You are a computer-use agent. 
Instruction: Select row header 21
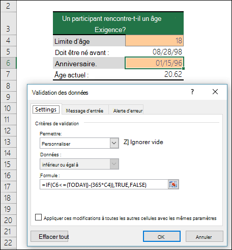pos(8,232)
